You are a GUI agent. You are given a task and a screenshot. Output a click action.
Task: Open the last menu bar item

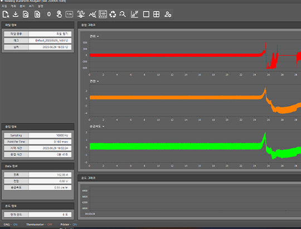(x=41, y=6)
